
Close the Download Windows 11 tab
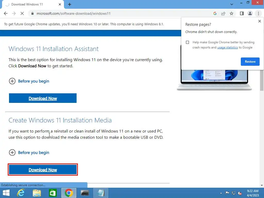(x=60, y=4)
